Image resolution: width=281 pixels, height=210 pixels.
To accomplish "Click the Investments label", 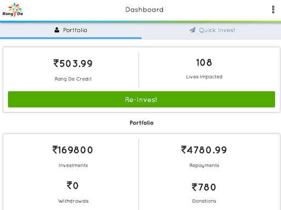I will pos(73,165).
